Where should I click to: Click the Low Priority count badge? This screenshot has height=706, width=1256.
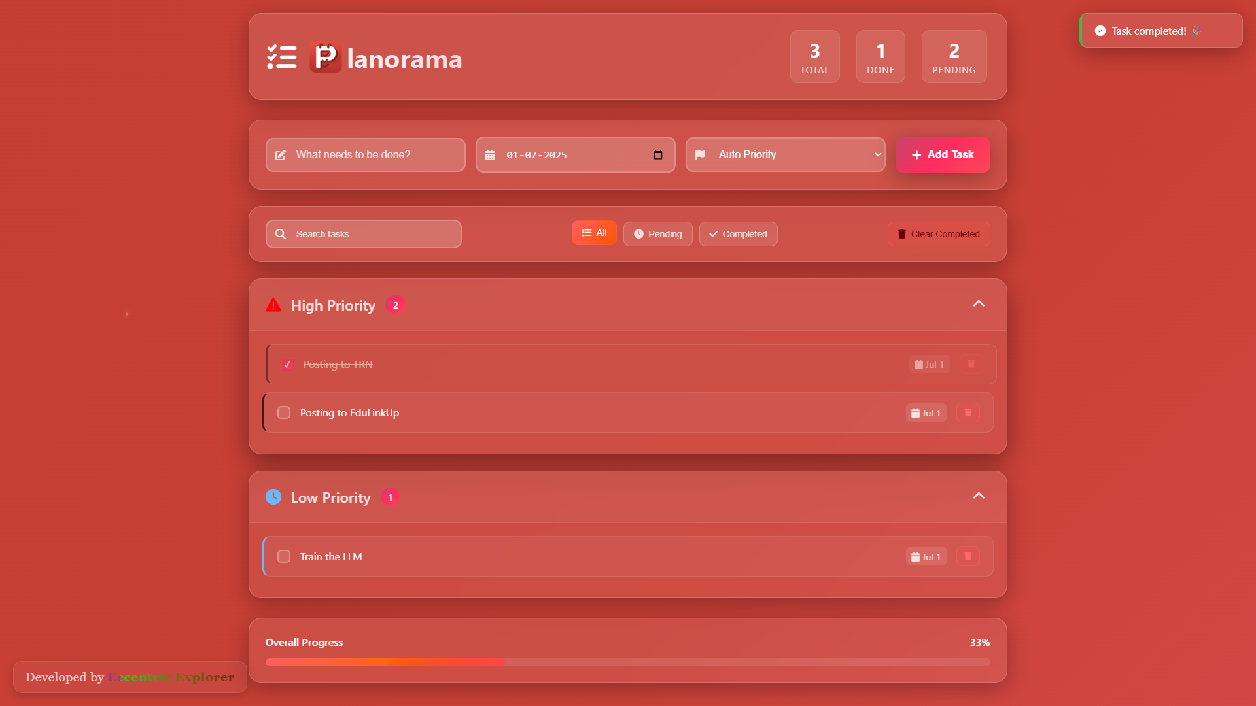[x=391, y=497]
